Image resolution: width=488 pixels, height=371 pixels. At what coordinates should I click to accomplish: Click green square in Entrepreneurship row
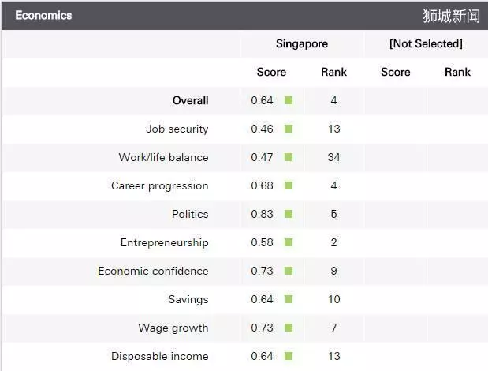pos(289,242)
